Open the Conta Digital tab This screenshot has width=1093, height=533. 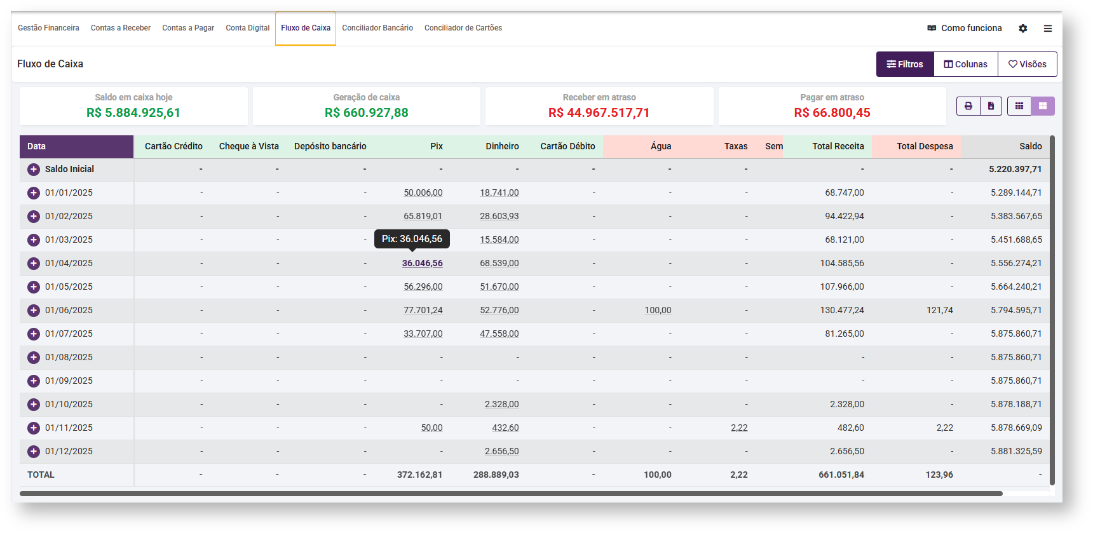point(248,28)
